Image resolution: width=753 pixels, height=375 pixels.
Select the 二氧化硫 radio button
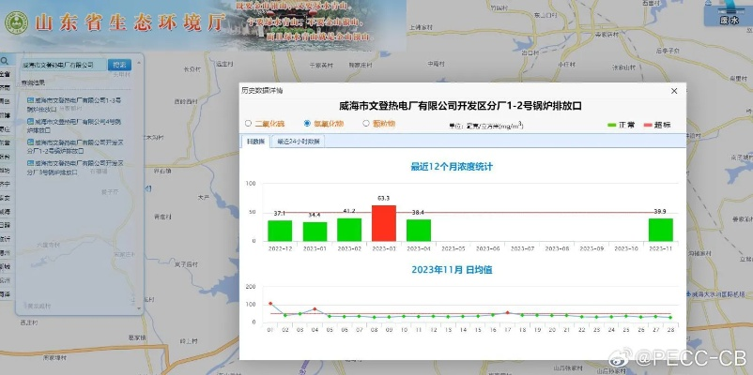coord(248,124)
